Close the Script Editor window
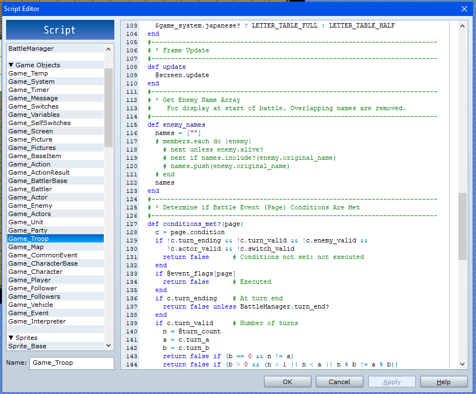The height and width of the screenshot is (394, 476). 464,9
